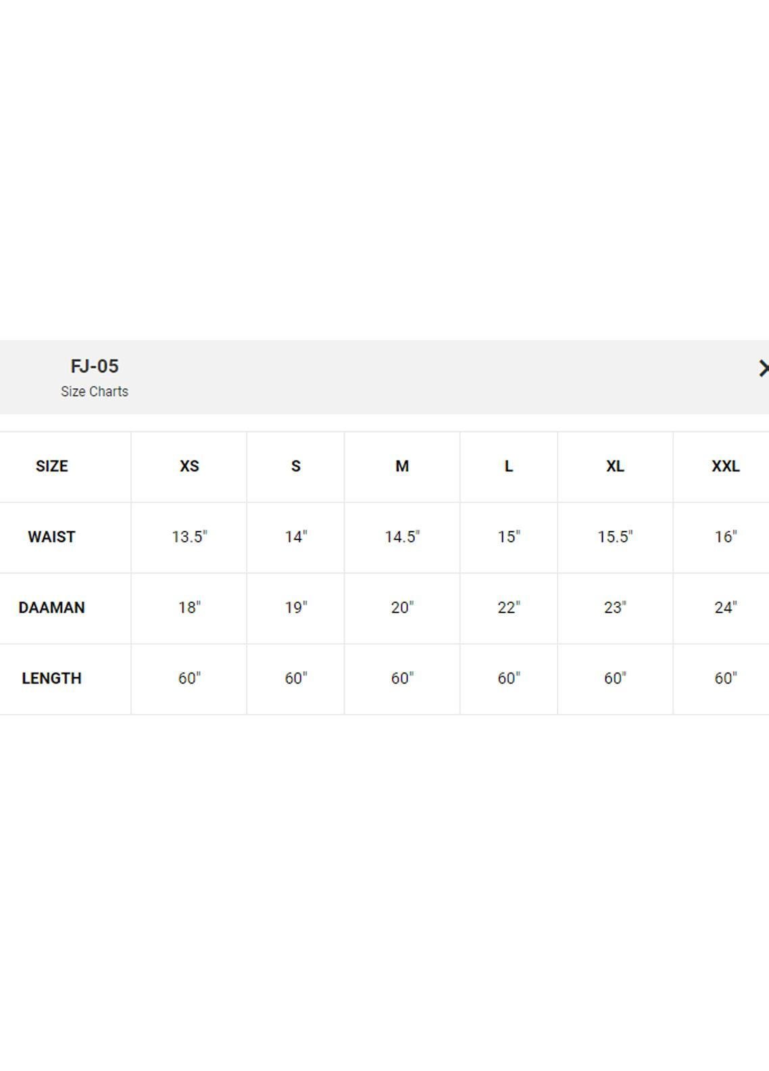Click the 18" daaman value for XS
769x1071 pixels.
[x=189, y=608]
